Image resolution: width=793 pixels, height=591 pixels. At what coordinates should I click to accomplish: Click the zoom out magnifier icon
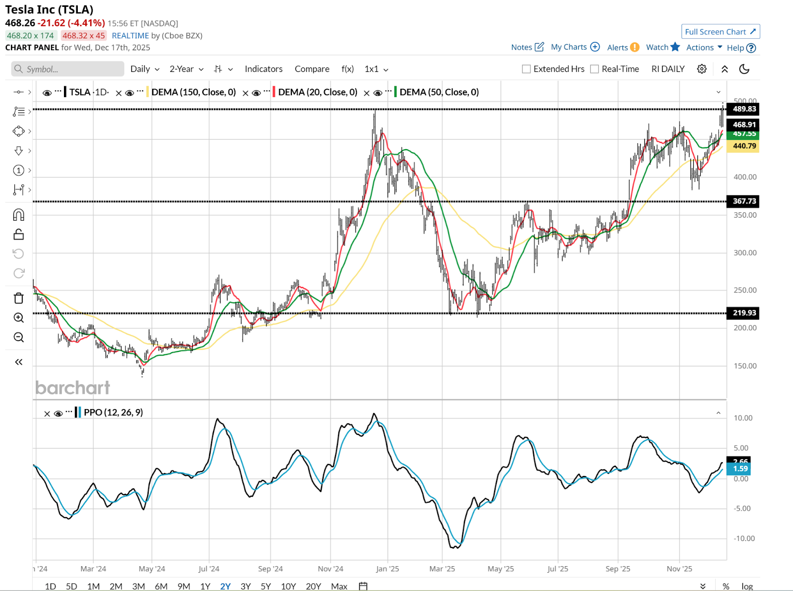click(x=18, y=338)
